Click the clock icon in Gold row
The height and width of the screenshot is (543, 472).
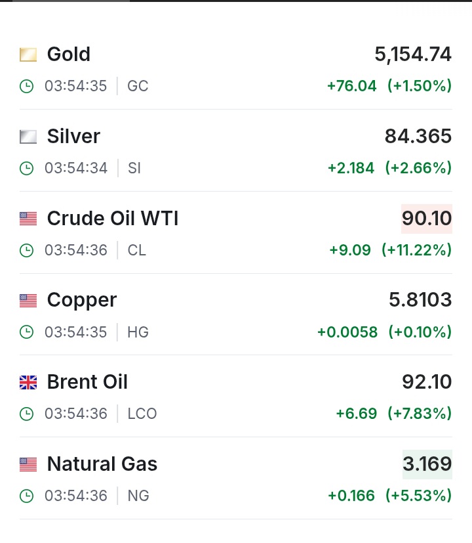tap(27, 86)
